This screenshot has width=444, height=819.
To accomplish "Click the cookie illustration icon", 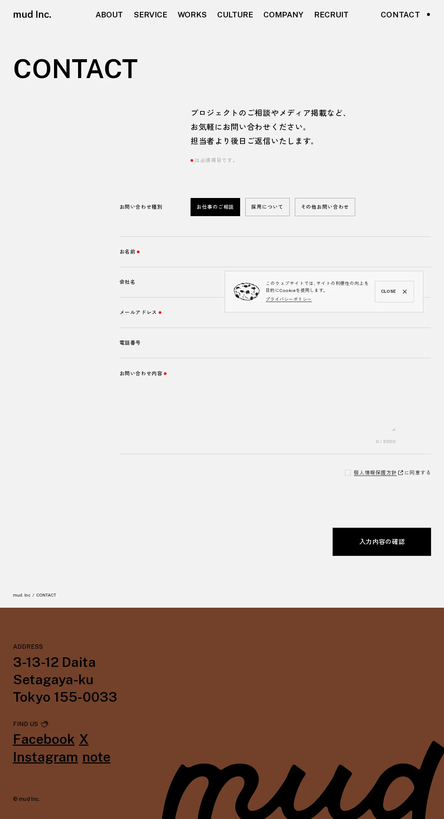I will (x=247, y=292).
